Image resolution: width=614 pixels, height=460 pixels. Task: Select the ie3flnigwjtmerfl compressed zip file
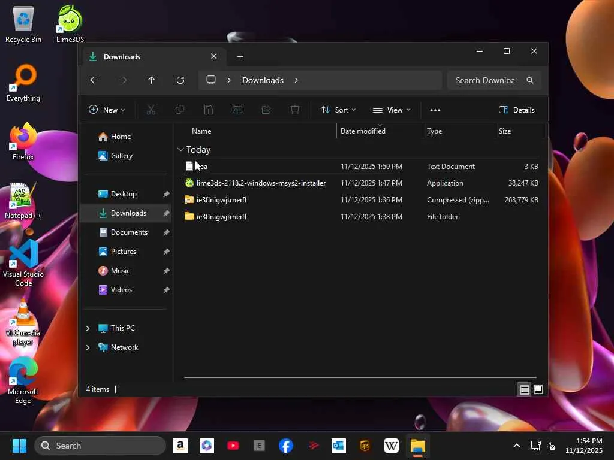(x=362, y=200)
